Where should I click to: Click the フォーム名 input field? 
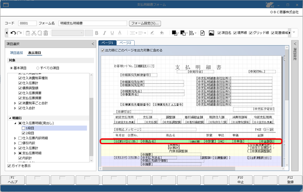click(92, 23)
